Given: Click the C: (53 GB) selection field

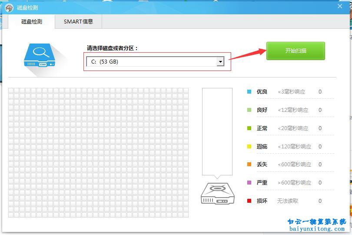Looking at the screenshot, I should click(151, 62).
